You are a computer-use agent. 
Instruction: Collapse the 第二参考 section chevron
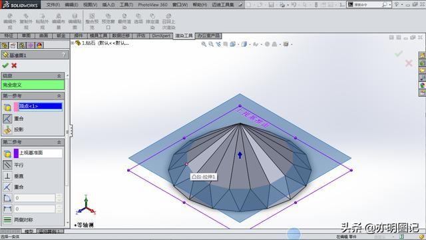(59, 142)
